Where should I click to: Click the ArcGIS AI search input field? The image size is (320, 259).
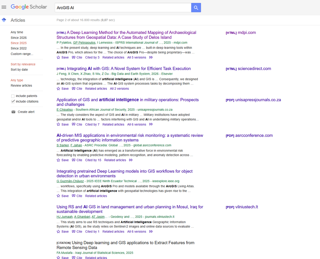123,8
